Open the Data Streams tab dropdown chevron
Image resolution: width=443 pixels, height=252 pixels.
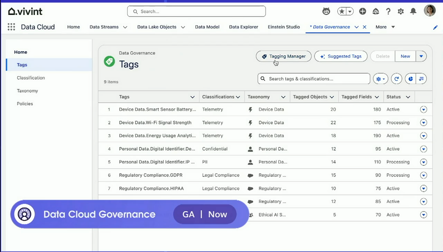(x=125, y=27)
